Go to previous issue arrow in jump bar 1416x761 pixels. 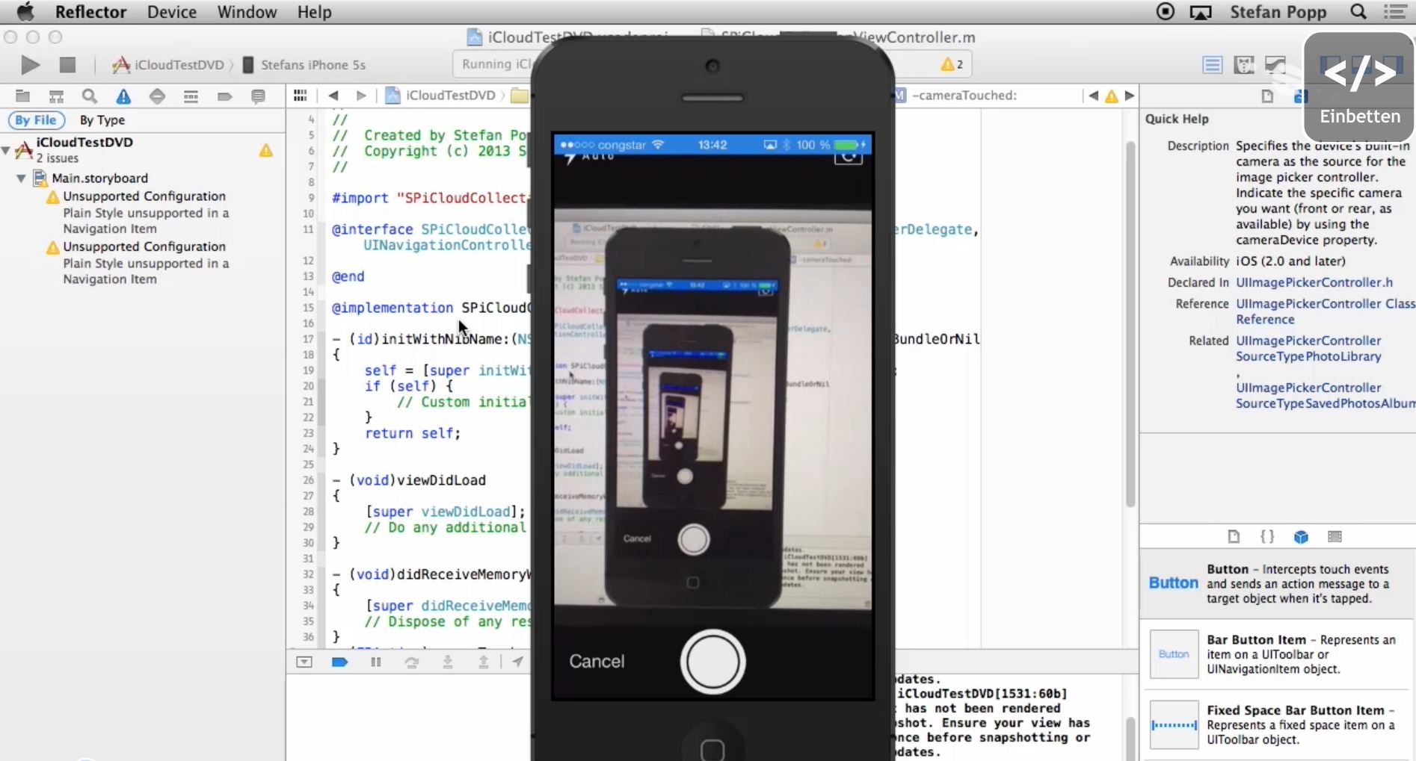(x=1093, y=96)
